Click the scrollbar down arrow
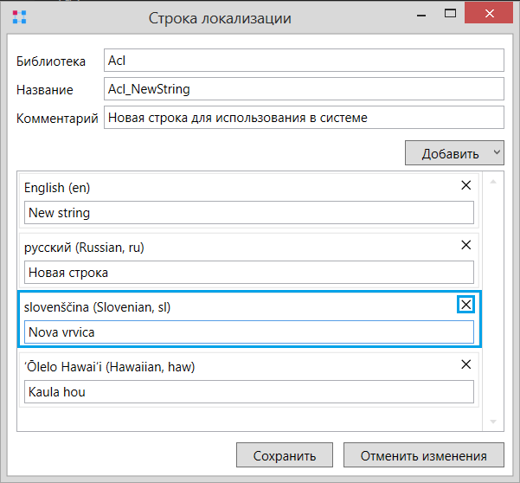 [493, 422]
